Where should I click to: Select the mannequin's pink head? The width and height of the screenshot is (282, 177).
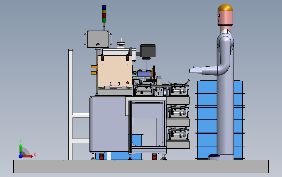tap(225, 18)
